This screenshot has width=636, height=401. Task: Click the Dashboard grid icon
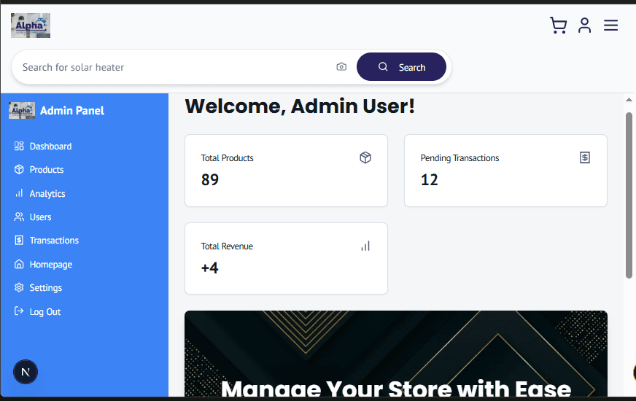click(19, 146)
